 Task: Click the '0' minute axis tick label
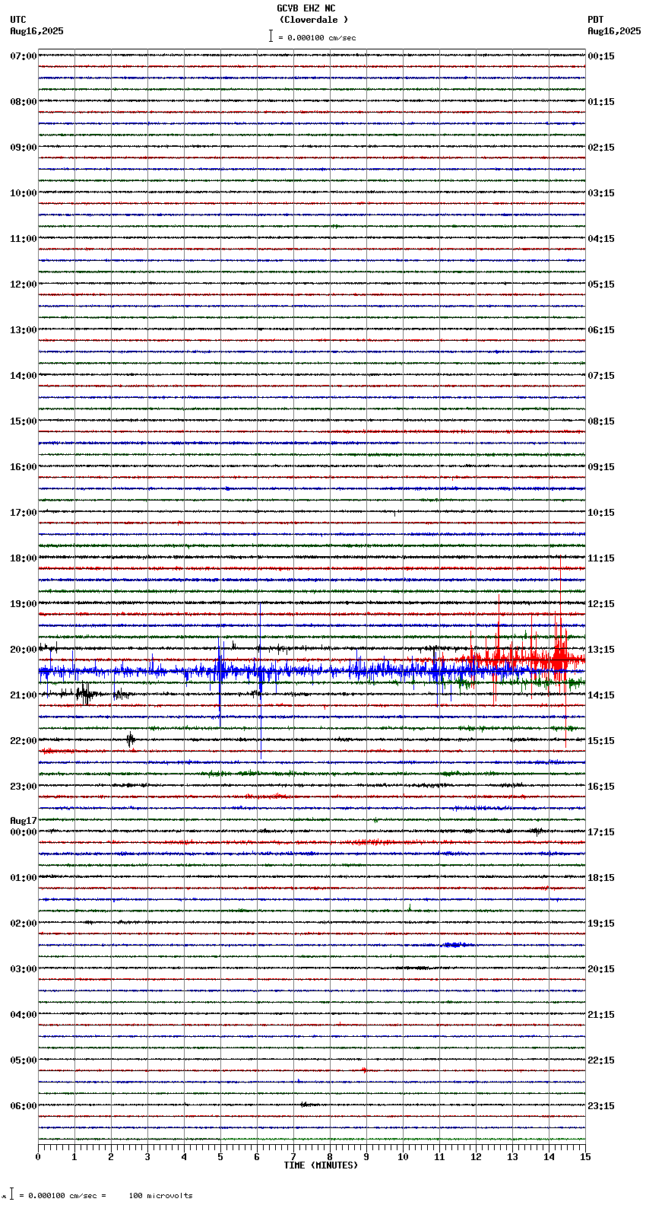coord(38,1157)
